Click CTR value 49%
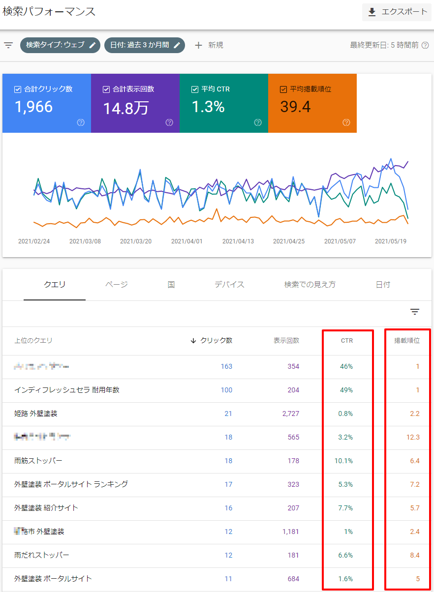434x592 pixels. (346, 390)
